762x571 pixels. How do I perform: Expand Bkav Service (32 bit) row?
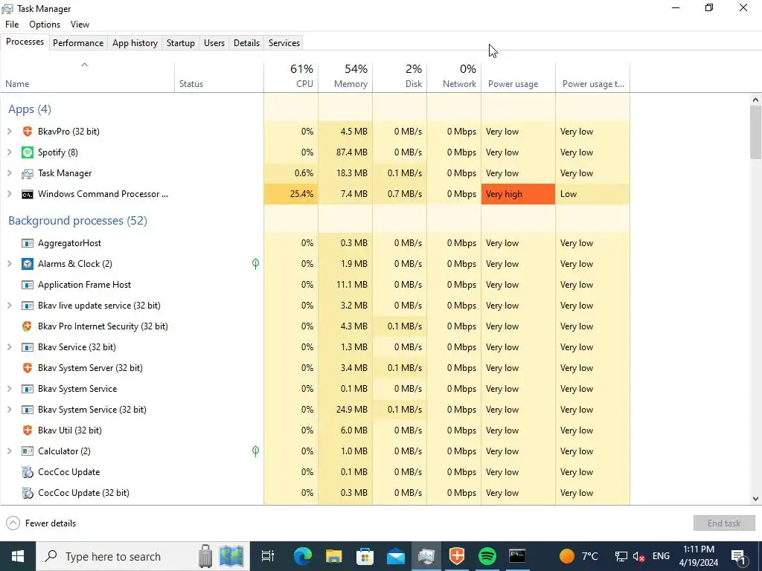(x=9, y=347)
